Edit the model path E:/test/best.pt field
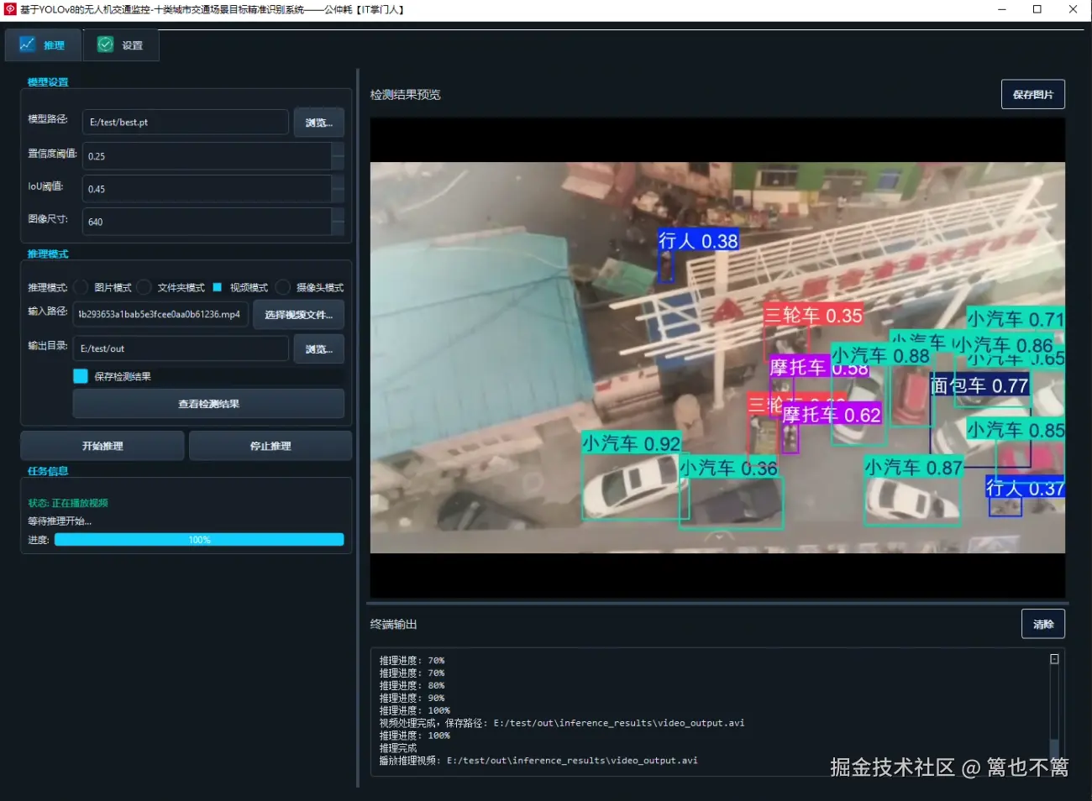This screenshot has height=801, width=1092. tap(186, 123)
